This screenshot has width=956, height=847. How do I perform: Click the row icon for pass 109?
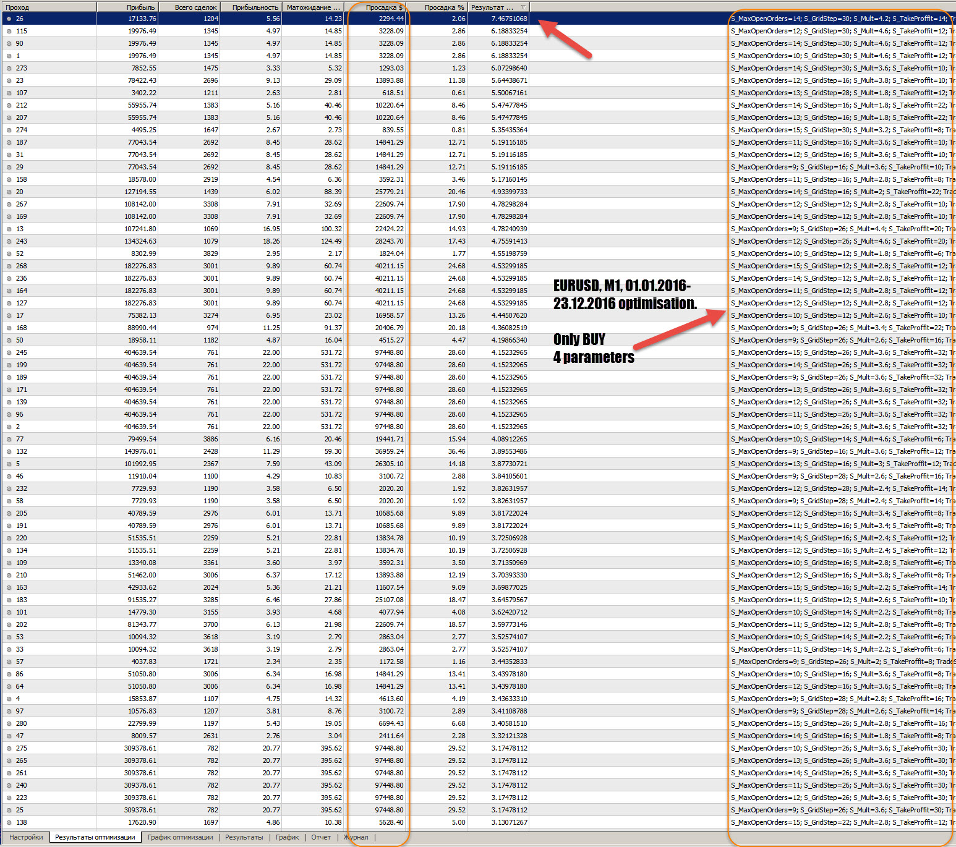pyautogui.click(x=9, y=563)
